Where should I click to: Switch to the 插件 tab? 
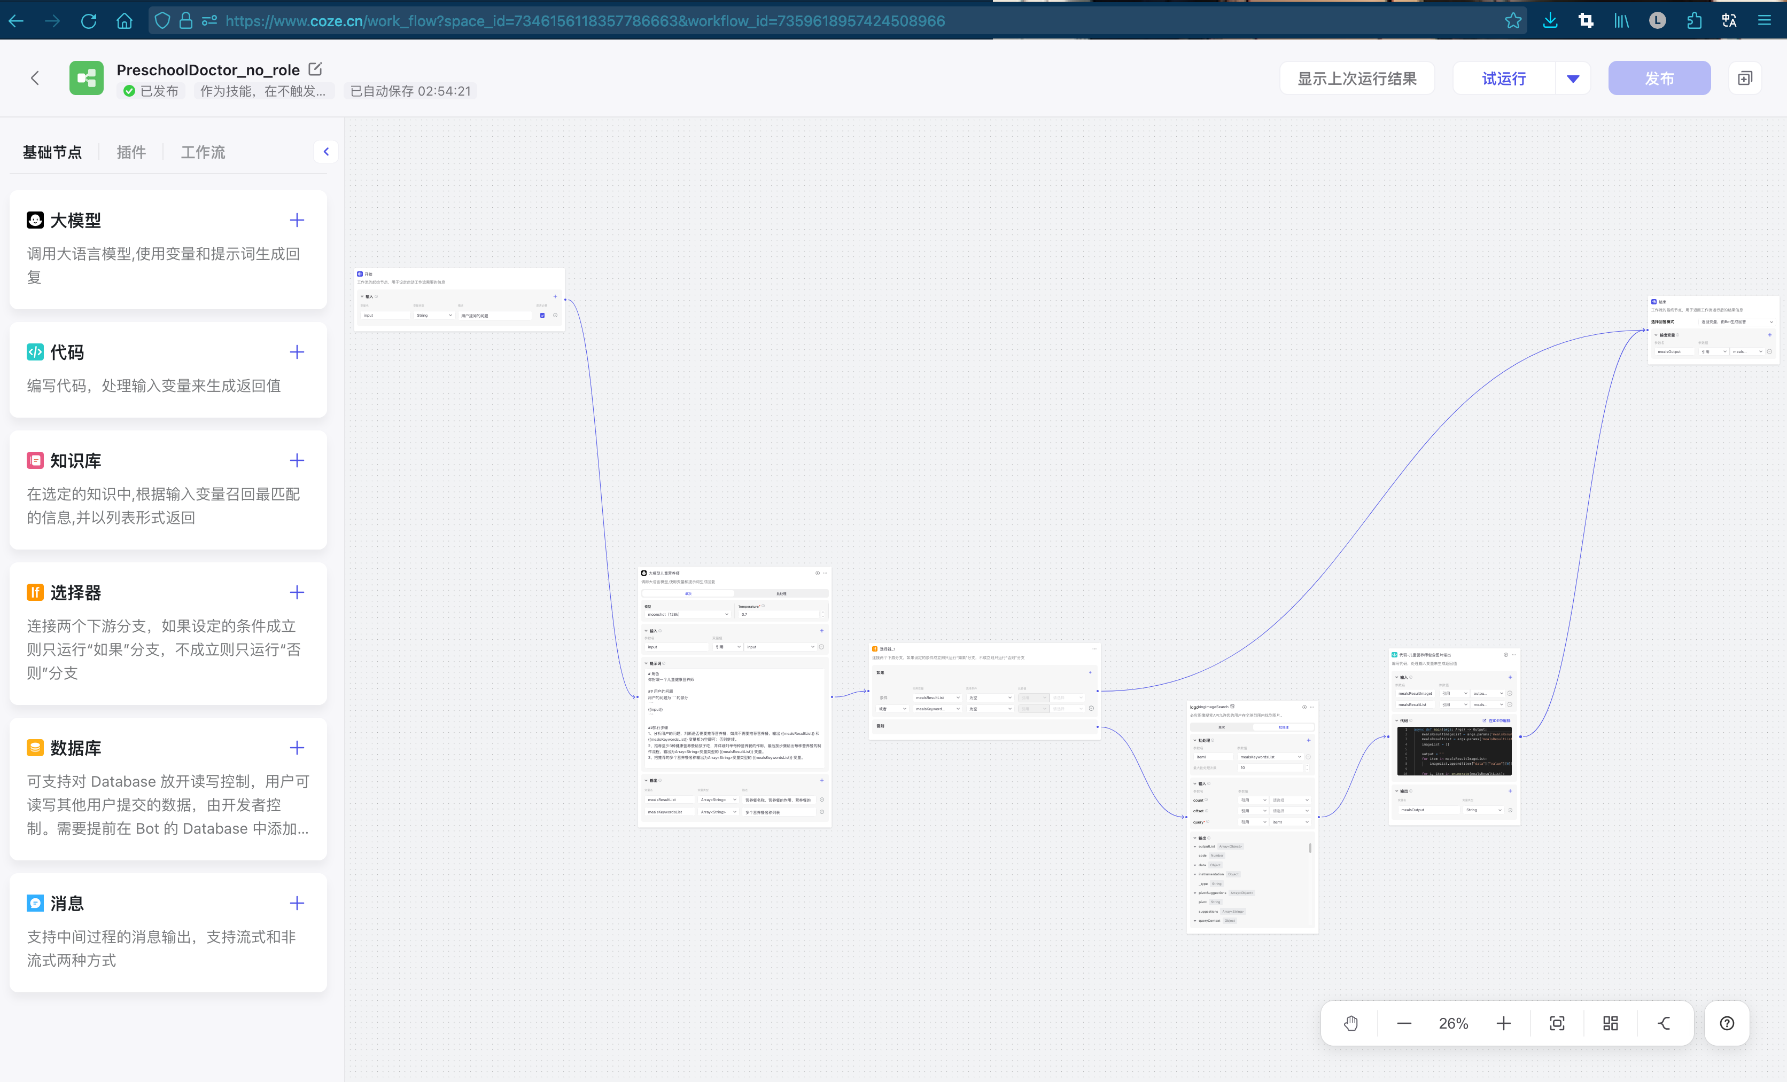(x=131, y=152)
